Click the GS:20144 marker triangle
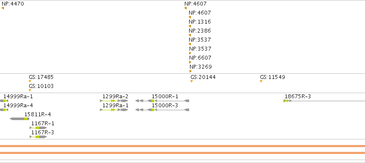The width and height of the screenshot is (365, 163). pyautogui.click(x=192, y=81)
